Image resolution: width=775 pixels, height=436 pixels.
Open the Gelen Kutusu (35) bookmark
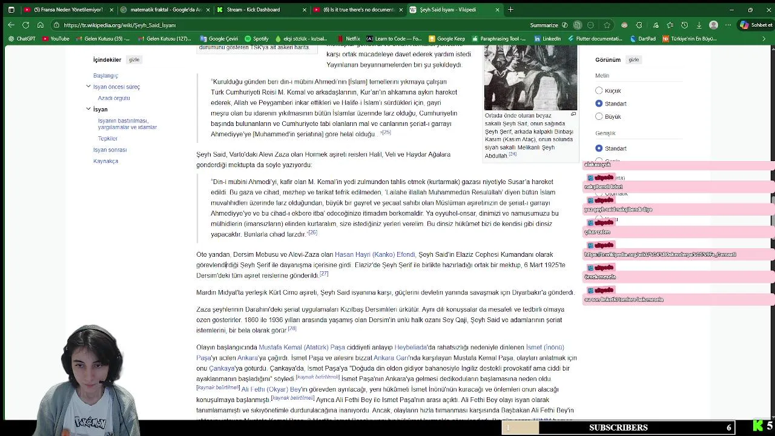tap(103, 39)
